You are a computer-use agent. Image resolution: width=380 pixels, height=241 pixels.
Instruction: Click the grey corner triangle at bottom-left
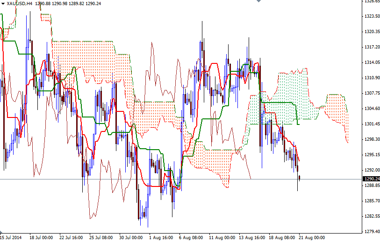click(1, 232)
